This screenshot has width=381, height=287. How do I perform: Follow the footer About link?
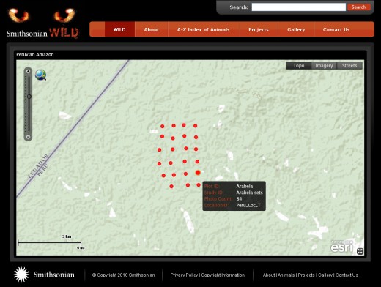point(269,275)
